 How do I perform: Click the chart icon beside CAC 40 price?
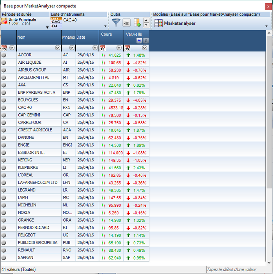click(x=103, y=108)
